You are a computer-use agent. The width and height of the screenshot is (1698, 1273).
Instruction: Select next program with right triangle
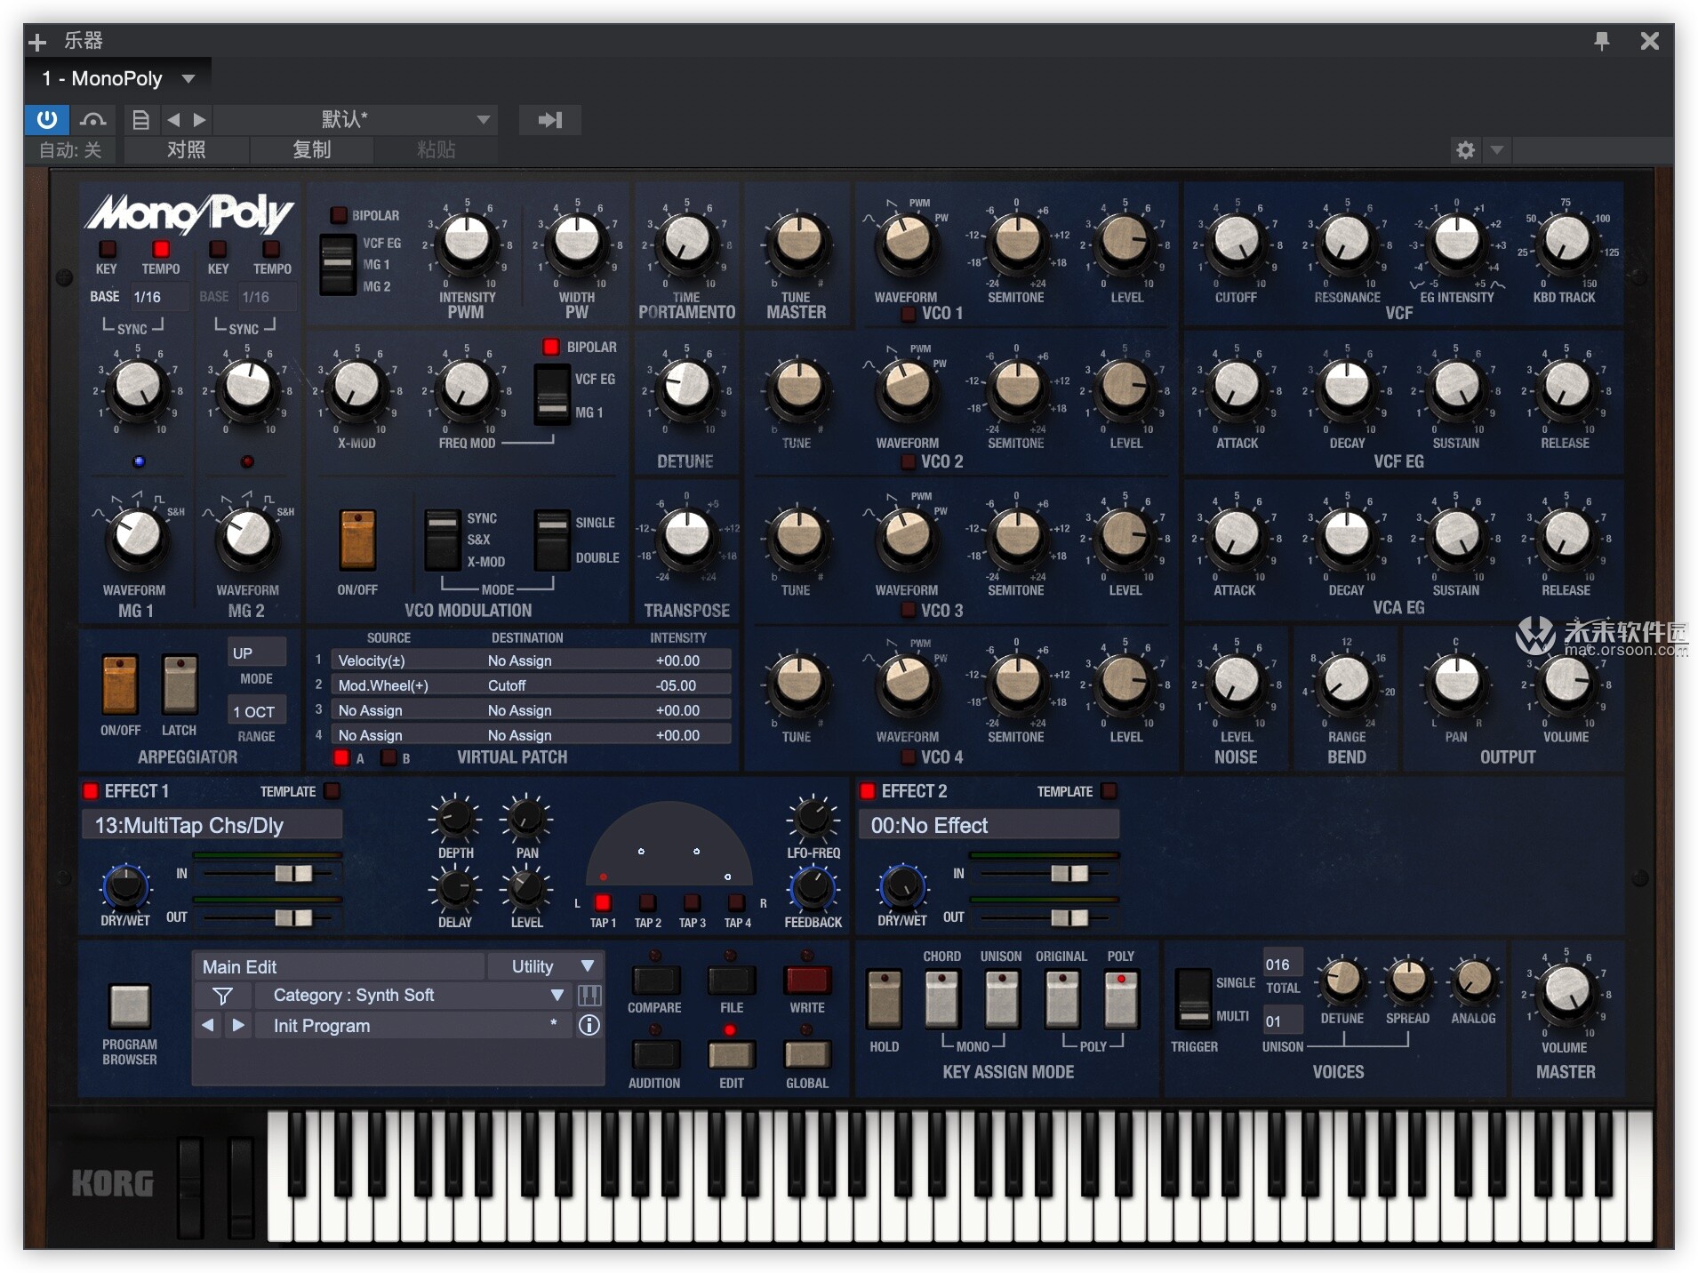click(x=237, y=1025)
